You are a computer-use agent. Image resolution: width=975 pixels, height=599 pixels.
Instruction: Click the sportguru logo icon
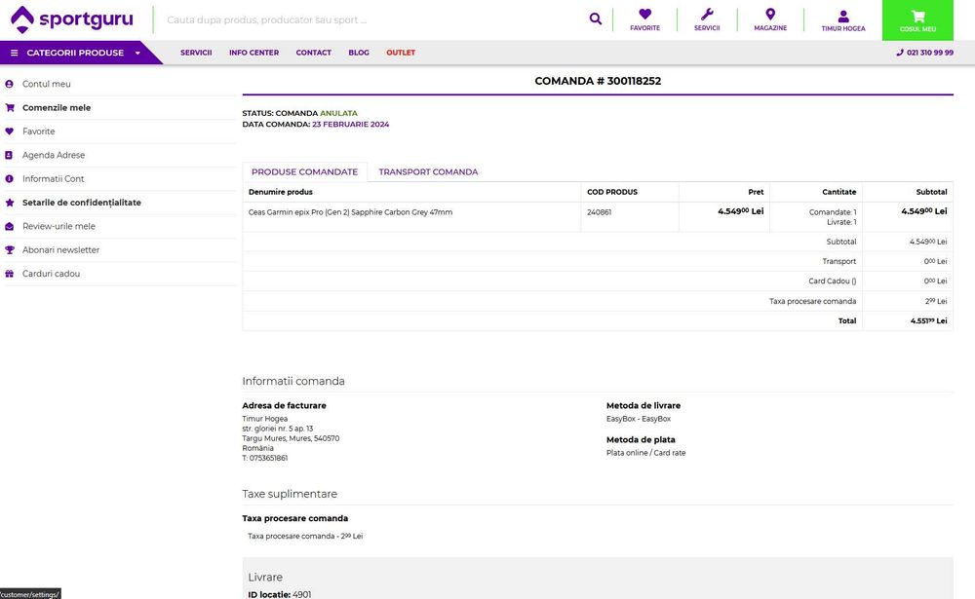click(22, 19)
